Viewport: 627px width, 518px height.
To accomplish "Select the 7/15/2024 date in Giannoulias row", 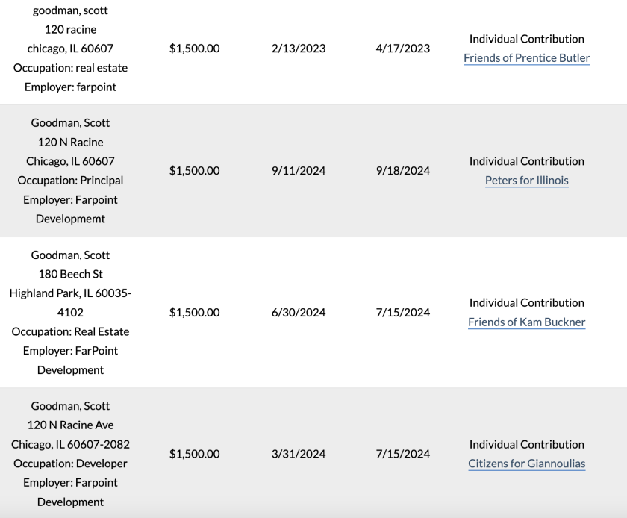I will [403, 454].
